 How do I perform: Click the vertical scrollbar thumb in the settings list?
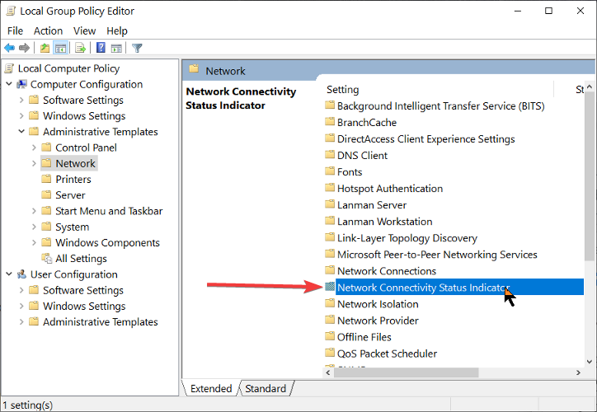coord(590,176)
